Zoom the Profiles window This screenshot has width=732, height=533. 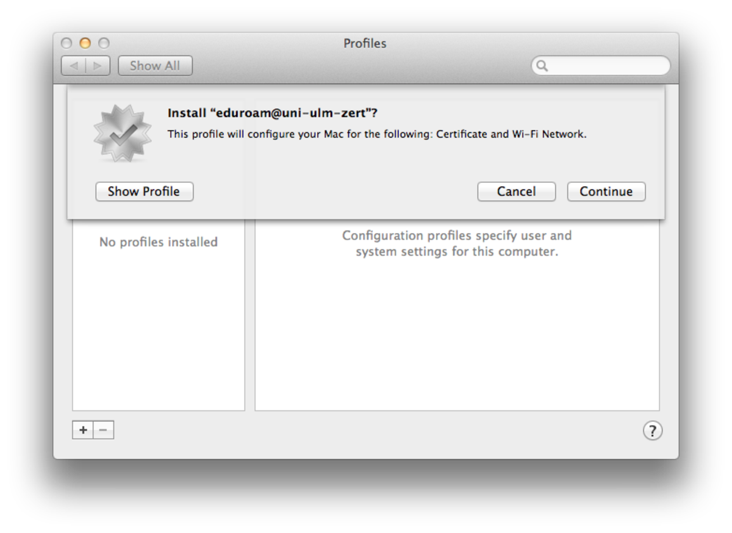click(104, 43)
